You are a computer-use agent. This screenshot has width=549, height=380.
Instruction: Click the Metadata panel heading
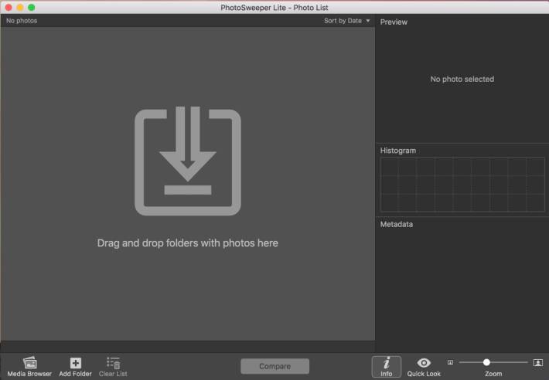tap(397, 225)
